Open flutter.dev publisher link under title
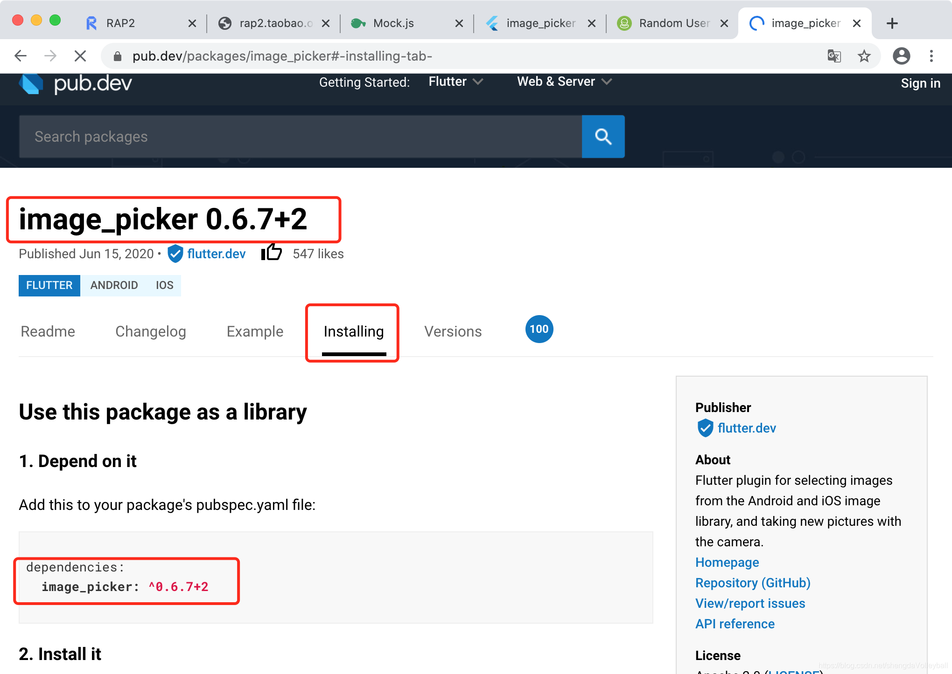The image size is (952, 674). [x=217, y=254]
